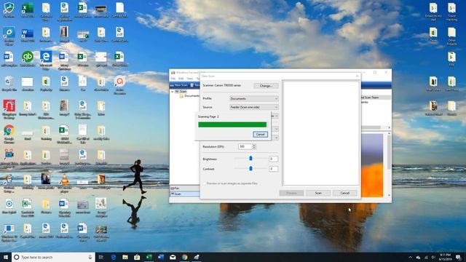Click the Brightness value box
Screen dimensions: 466x262
[x=274, y=159]
